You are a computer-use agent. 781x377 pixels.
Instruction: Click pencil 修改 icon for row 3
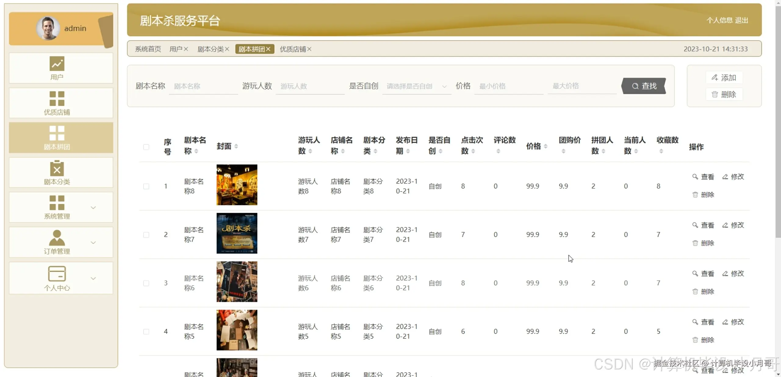(725, 273)
